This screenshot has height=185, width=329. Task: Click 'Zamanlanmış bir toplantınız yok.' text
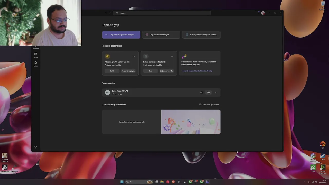[x=132, y=122]
